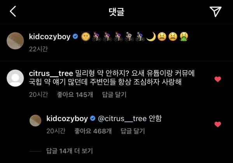Open kidcozyboy username in the reply
Viewport: 233px width, 163px height.
(x=67, y=119)
